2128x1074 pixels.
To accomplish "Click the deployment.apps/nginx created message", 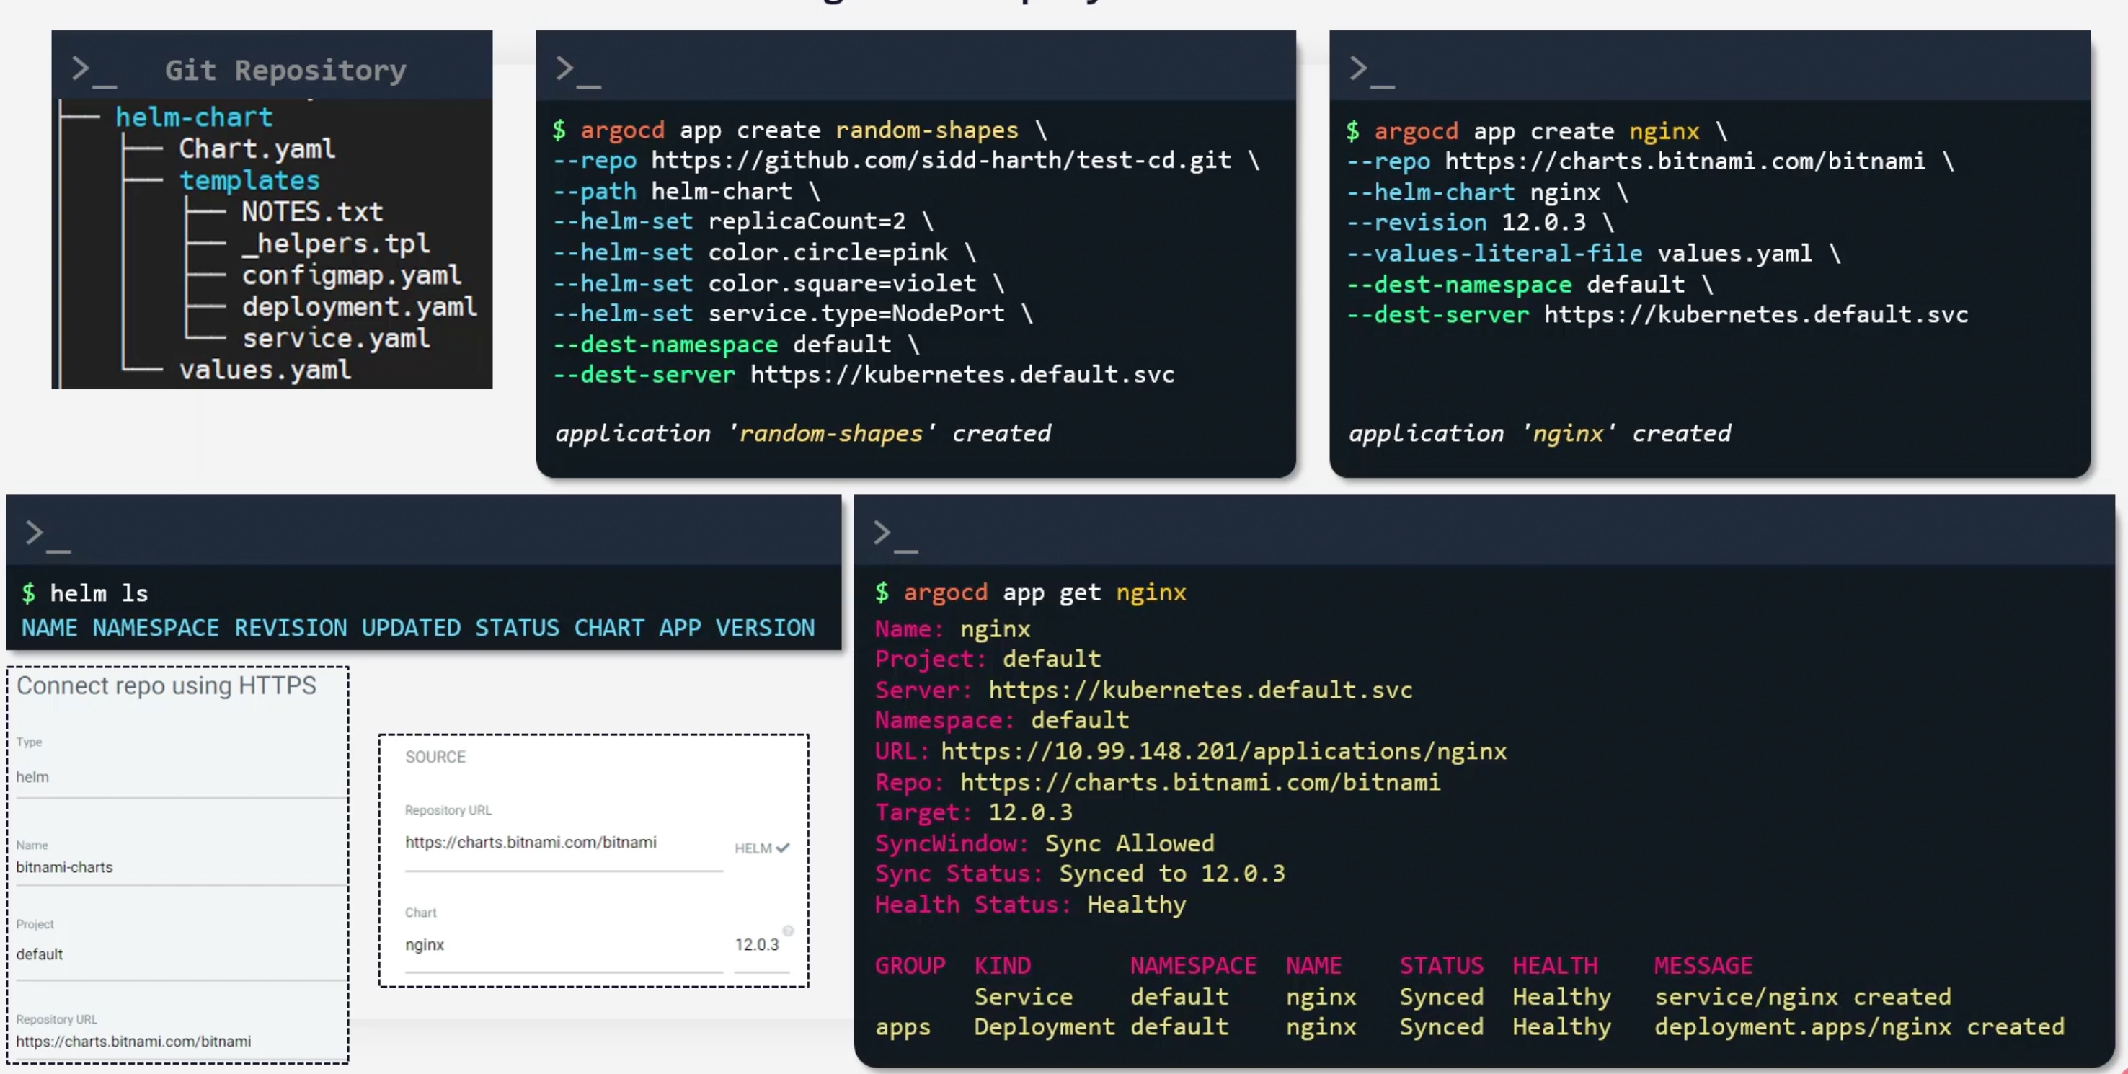I will click(x=1860, y=1027).
